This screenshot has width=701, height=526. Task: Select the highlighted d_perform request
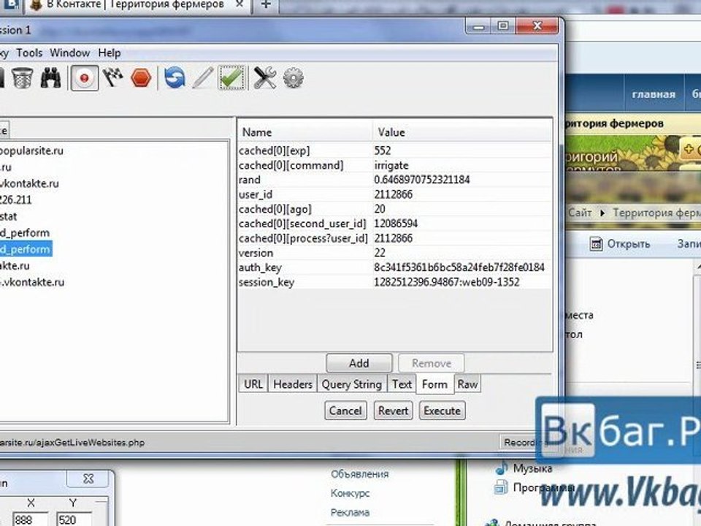pos(25,249)
